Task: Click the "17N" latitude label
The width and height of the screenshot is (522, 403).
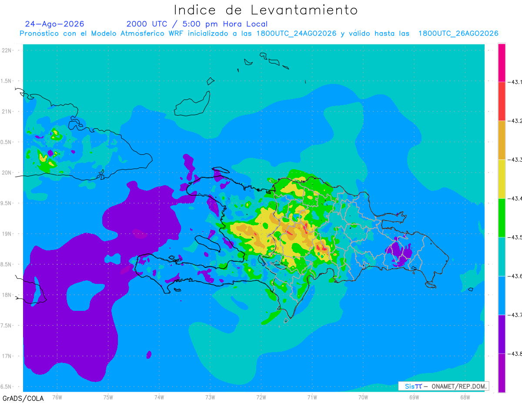Action: [7, 356]
